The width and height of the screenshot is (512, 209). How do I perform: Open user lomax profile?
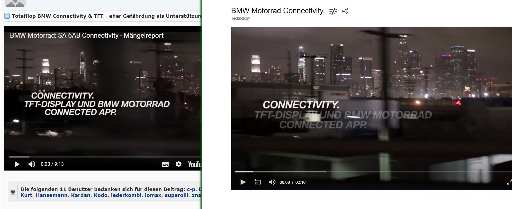pyautogui.click(x=153, y=195)
